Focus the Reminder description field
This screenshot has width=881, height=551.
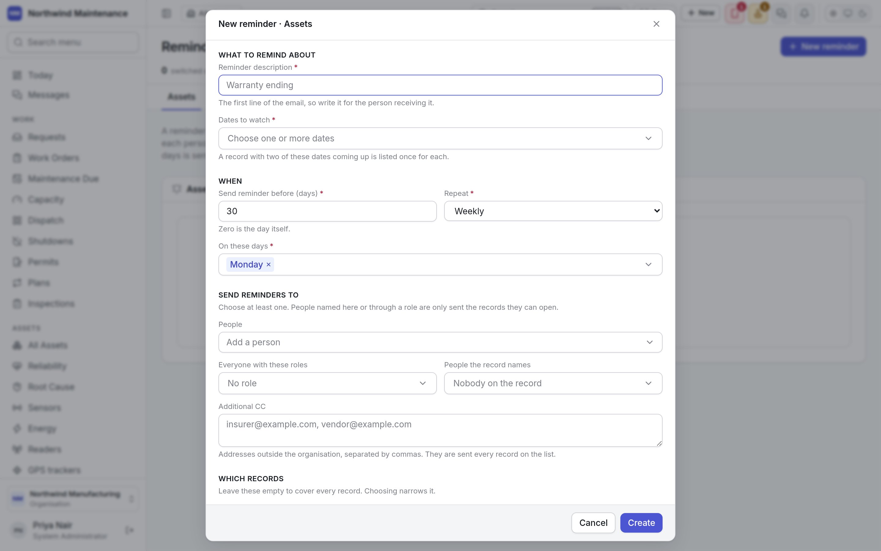[x=440, y=85]
